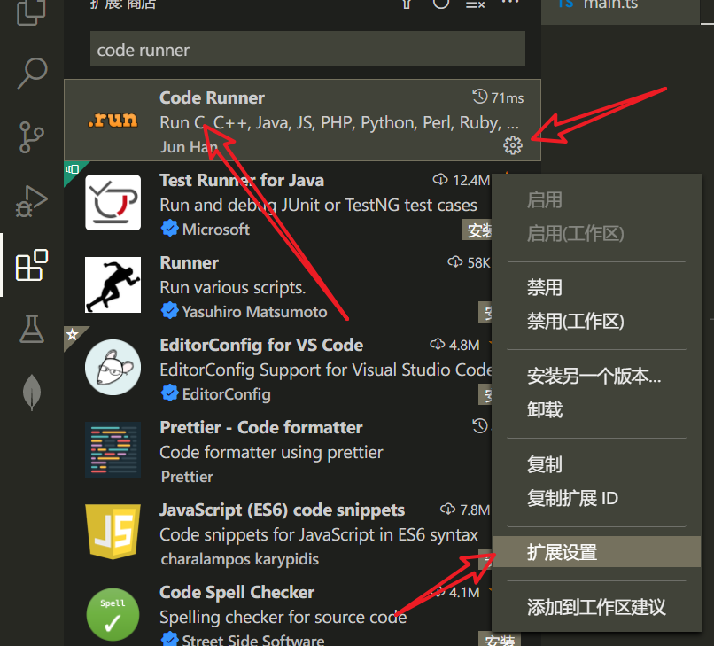
Task: Click the Code Runner manage gear icon
Action: point(513,145)
